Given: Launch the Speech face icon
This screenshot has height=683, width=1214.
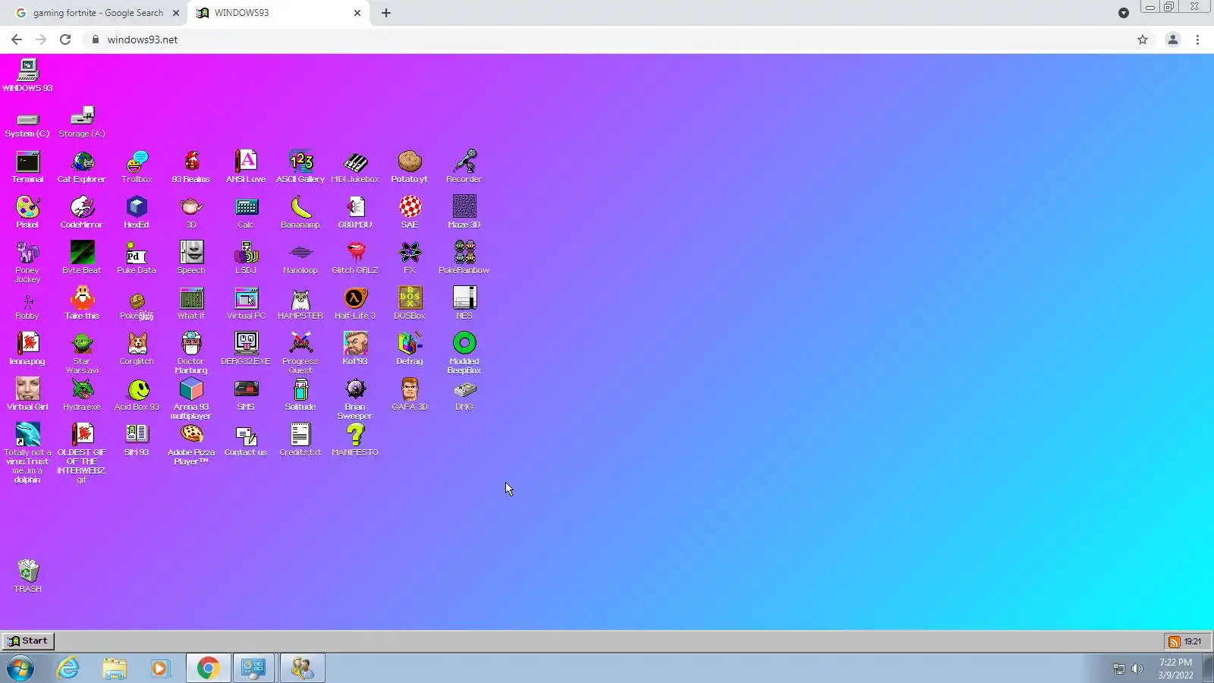Looking at the screenshot, I should point(191,258).
